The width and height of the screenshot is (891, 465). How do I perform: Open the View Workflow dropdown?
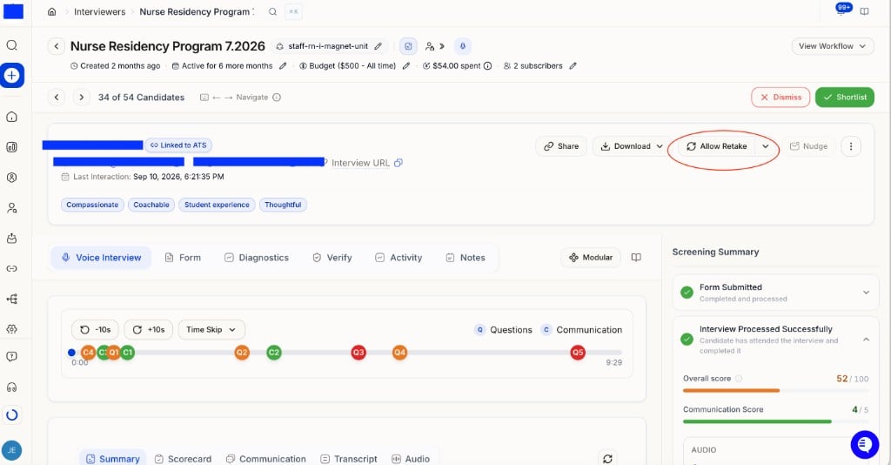(832, 46)
